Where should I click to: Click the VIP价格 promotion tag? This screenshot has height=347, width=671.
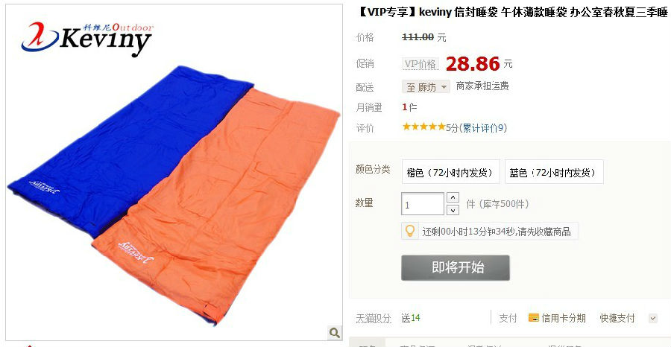click(420, 64)
